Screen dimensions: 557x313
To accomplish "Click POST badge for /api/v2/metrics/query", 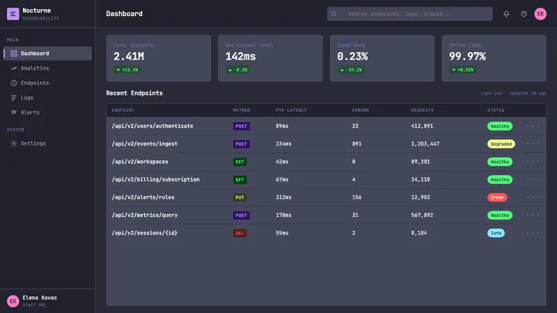I will (x=241, y=216).
